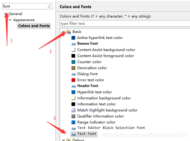
Task: Click the Active hyperlink text color swatch
Action: click(73, 38)
